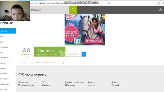The width and height of the screenshot is (164, 92).
Task: Click the star rating under 3.0
Action: point(26,54)
